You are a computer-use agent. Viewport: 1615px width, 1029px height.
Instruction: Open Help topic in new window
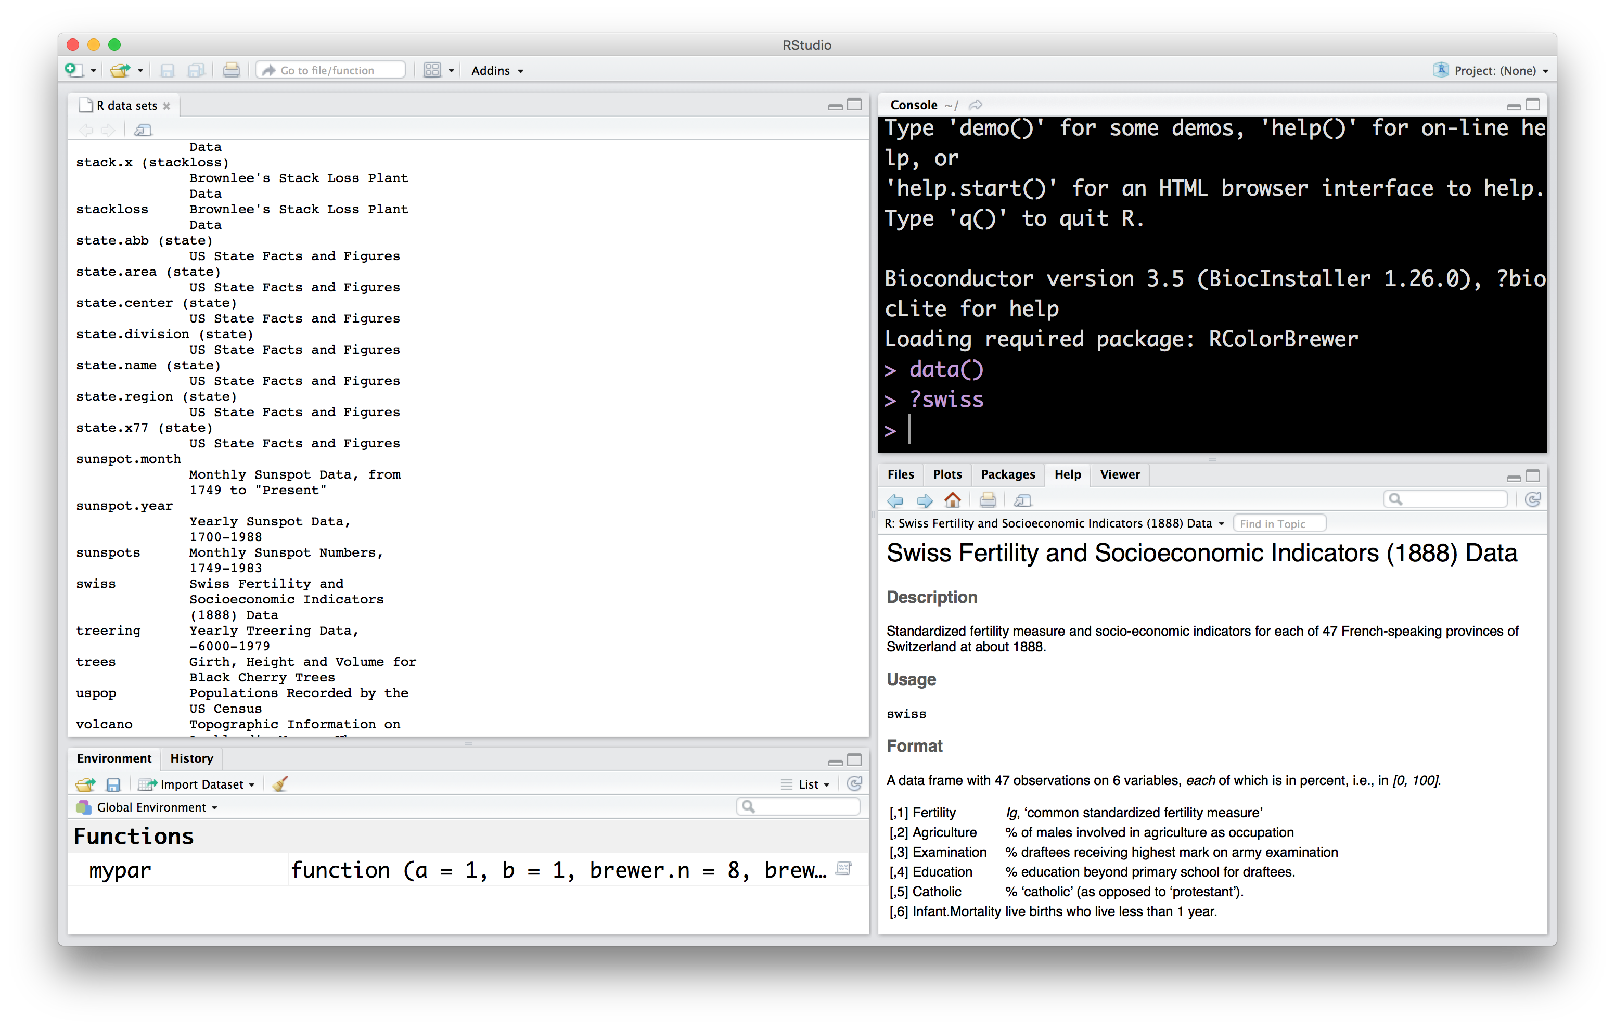pos(1022,500)
